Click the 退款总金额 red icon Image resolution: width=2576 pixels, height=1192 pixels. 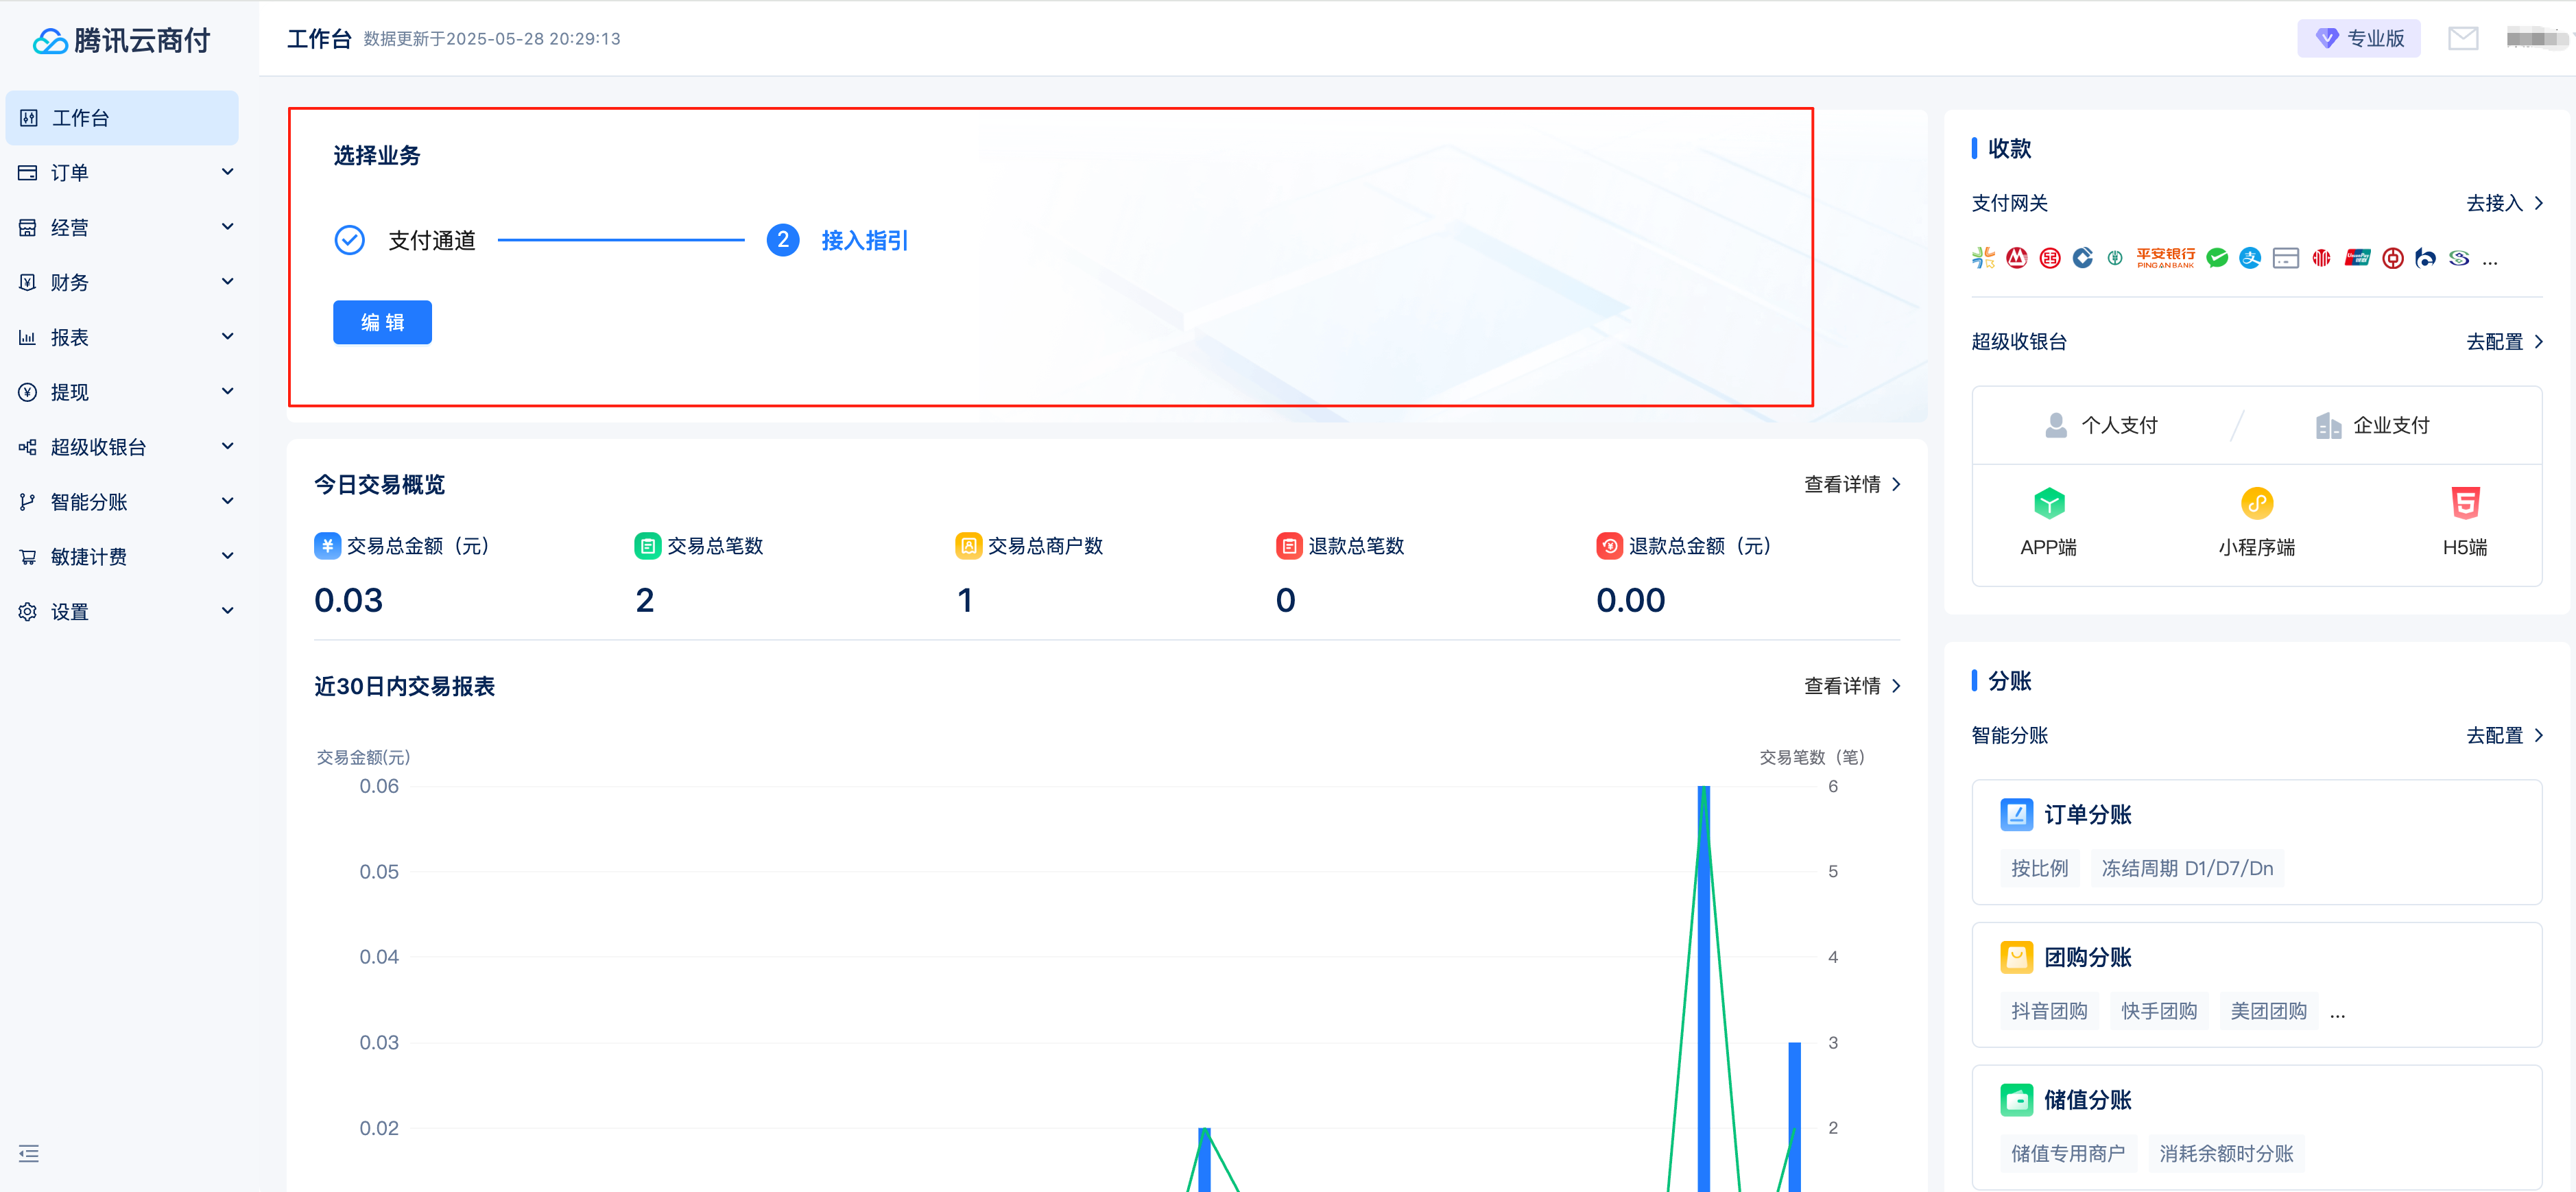[1609, 546]
